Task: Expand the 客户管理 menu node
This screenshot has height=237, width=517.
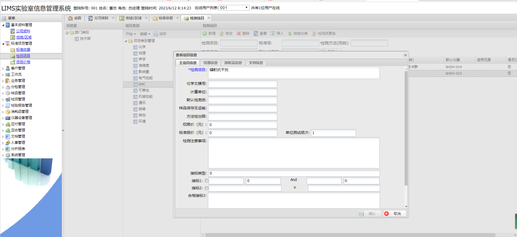Action: [x=3, y=68]
